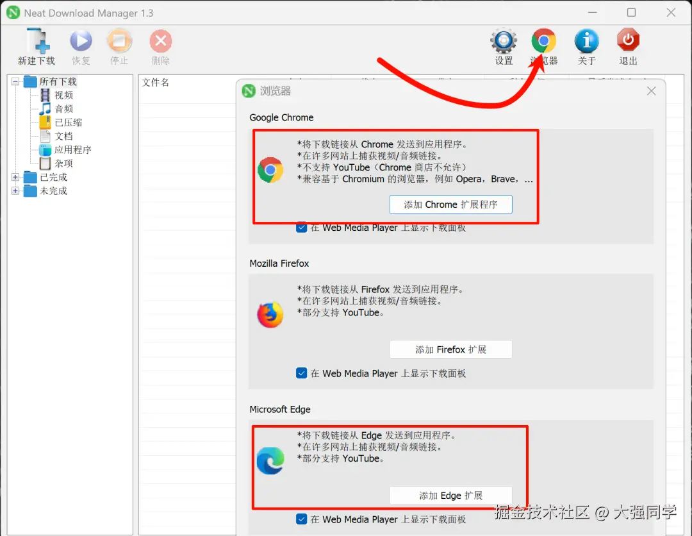Viewport: 692px width, 536px height.
Task: Toggle Firefox's Web Media Player panel checkbox
Action: click(x=301, y=373)
